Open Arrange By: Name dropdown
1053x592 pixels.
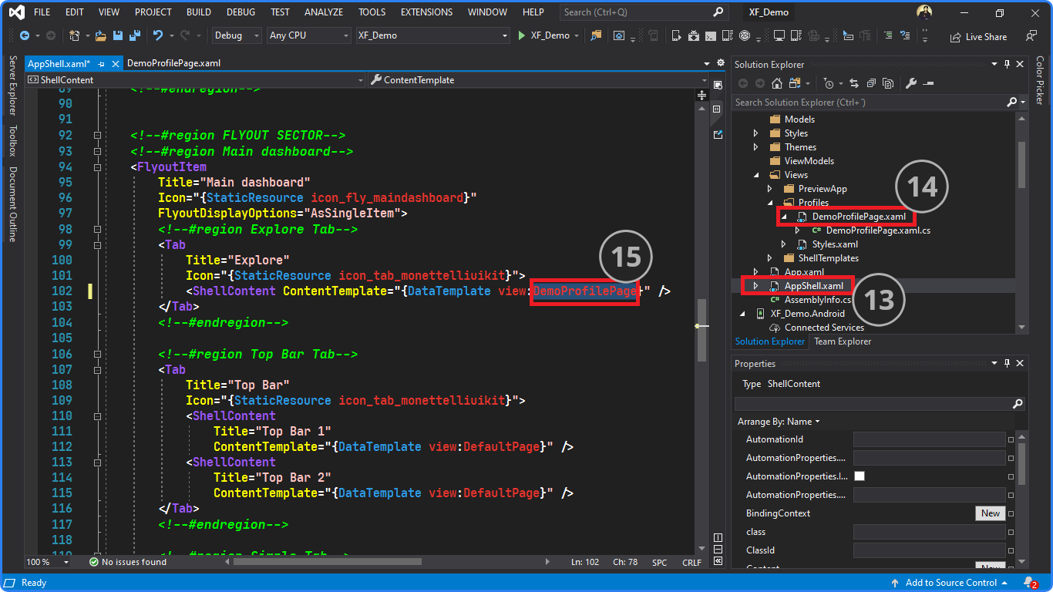tap(779, 422)
